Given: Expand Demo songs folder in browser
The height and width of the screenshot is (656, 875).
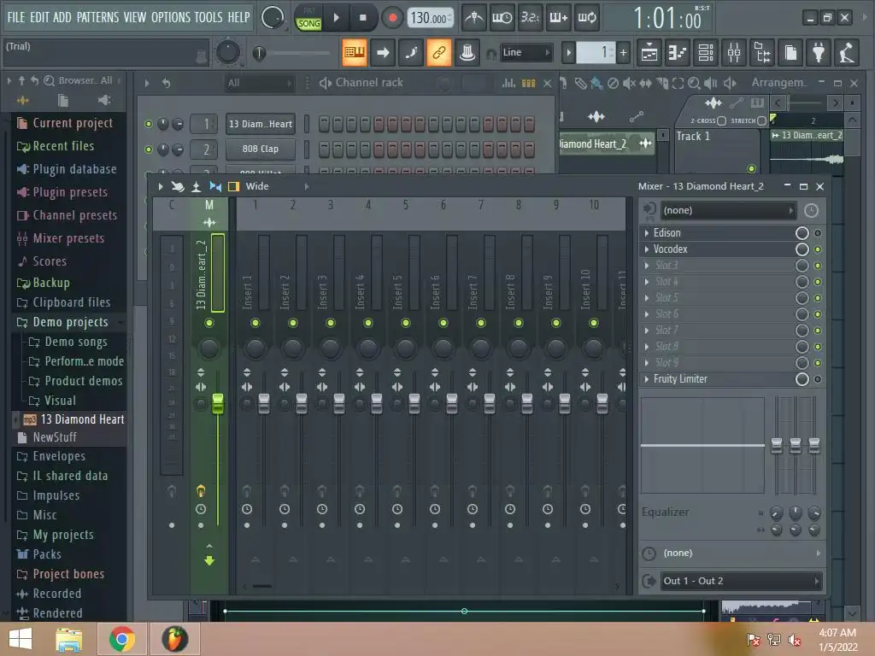Looking at the screenshot, I should coord(76,342).
